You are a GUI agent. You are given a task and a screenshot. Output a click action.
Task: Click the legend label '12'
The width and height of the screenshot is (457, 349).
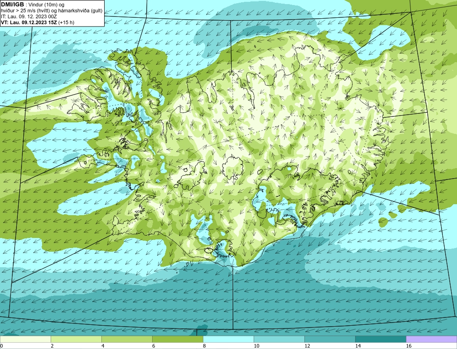pyautogui.click(x=307, y=346)
